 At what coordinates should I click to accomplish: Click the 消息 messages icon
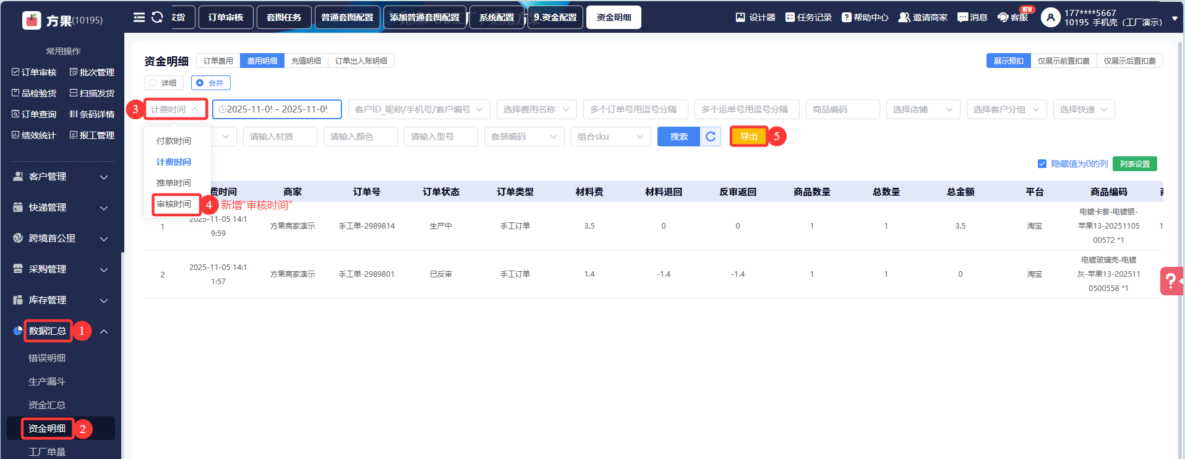tap(963, 17)
